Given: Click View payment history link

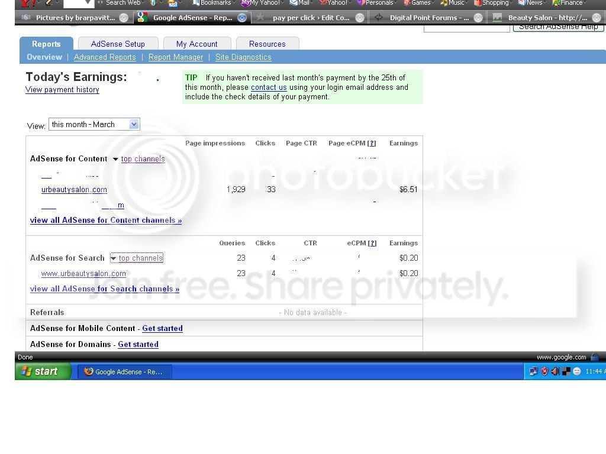Looking at the screenshot, I should click(x=62, y=90).
